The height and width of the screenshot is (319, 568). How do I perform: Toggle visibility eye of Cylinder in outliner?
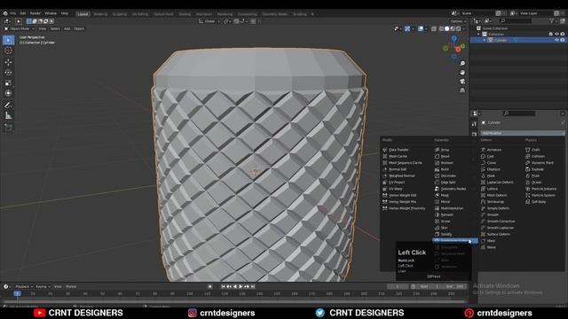pos(556,40)
